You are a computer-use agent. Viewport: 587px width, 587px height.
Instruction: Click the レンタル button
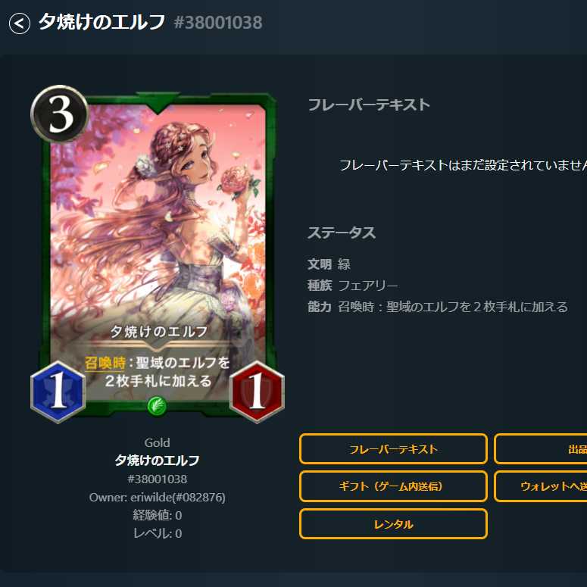pyautogui.click(x=393, y=523)
